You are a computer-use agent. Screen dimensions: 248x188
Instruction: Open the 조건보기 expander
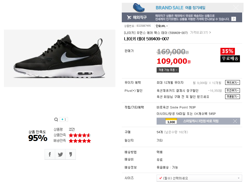(x=232, y=90)
